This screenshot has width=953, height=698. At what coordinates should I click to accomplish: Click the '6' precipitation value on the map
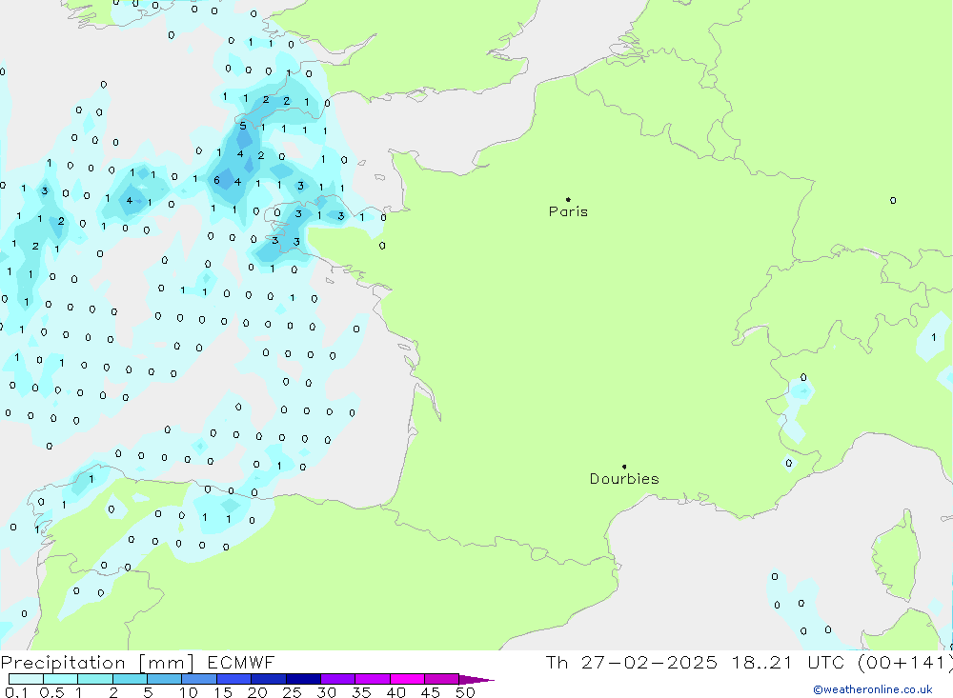tap(216, 180)
